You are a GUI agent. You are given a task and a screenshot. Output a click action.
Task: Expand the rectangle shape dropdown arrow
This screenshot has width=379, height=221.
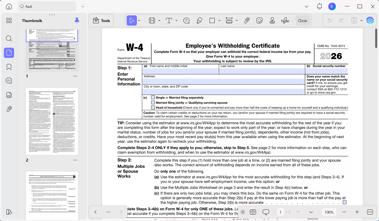[x=219, y=20]
